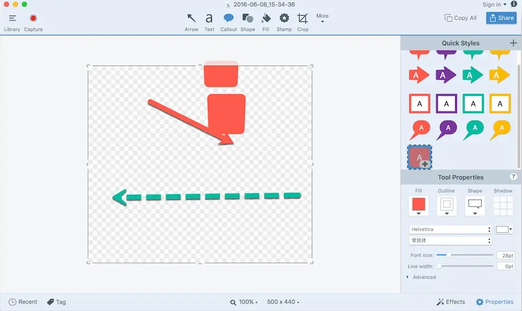Start a new Capture
The height and width of the screenshot is (311, 522).
click(33, 22)
